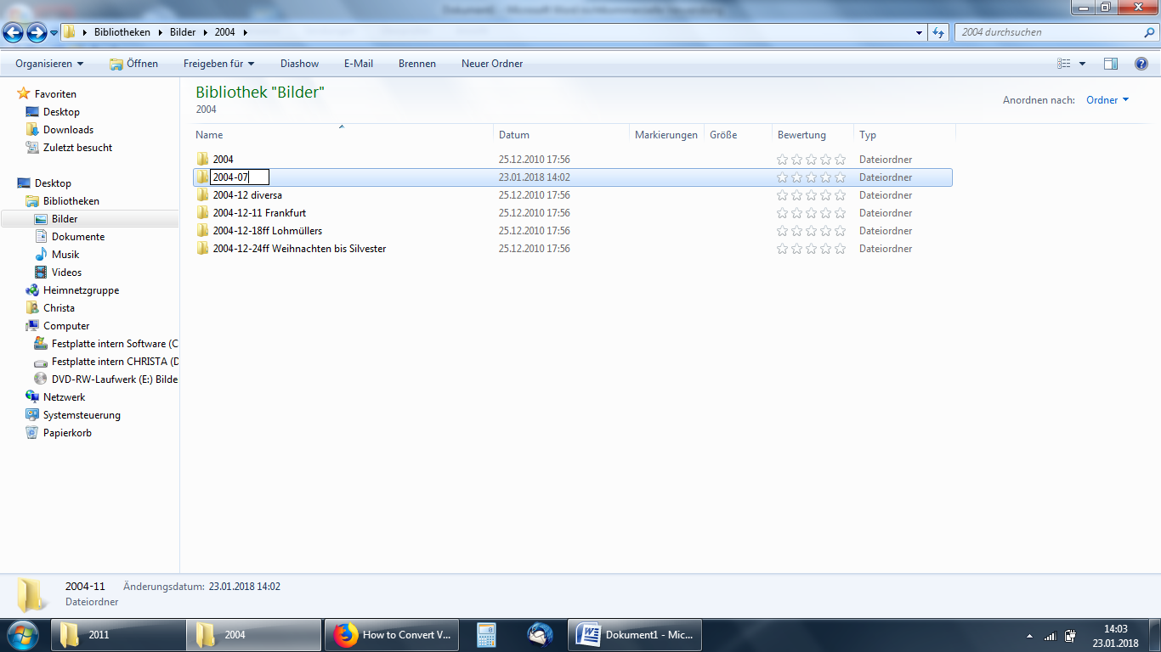Open the Help question mark icon

pos(1141,64)
